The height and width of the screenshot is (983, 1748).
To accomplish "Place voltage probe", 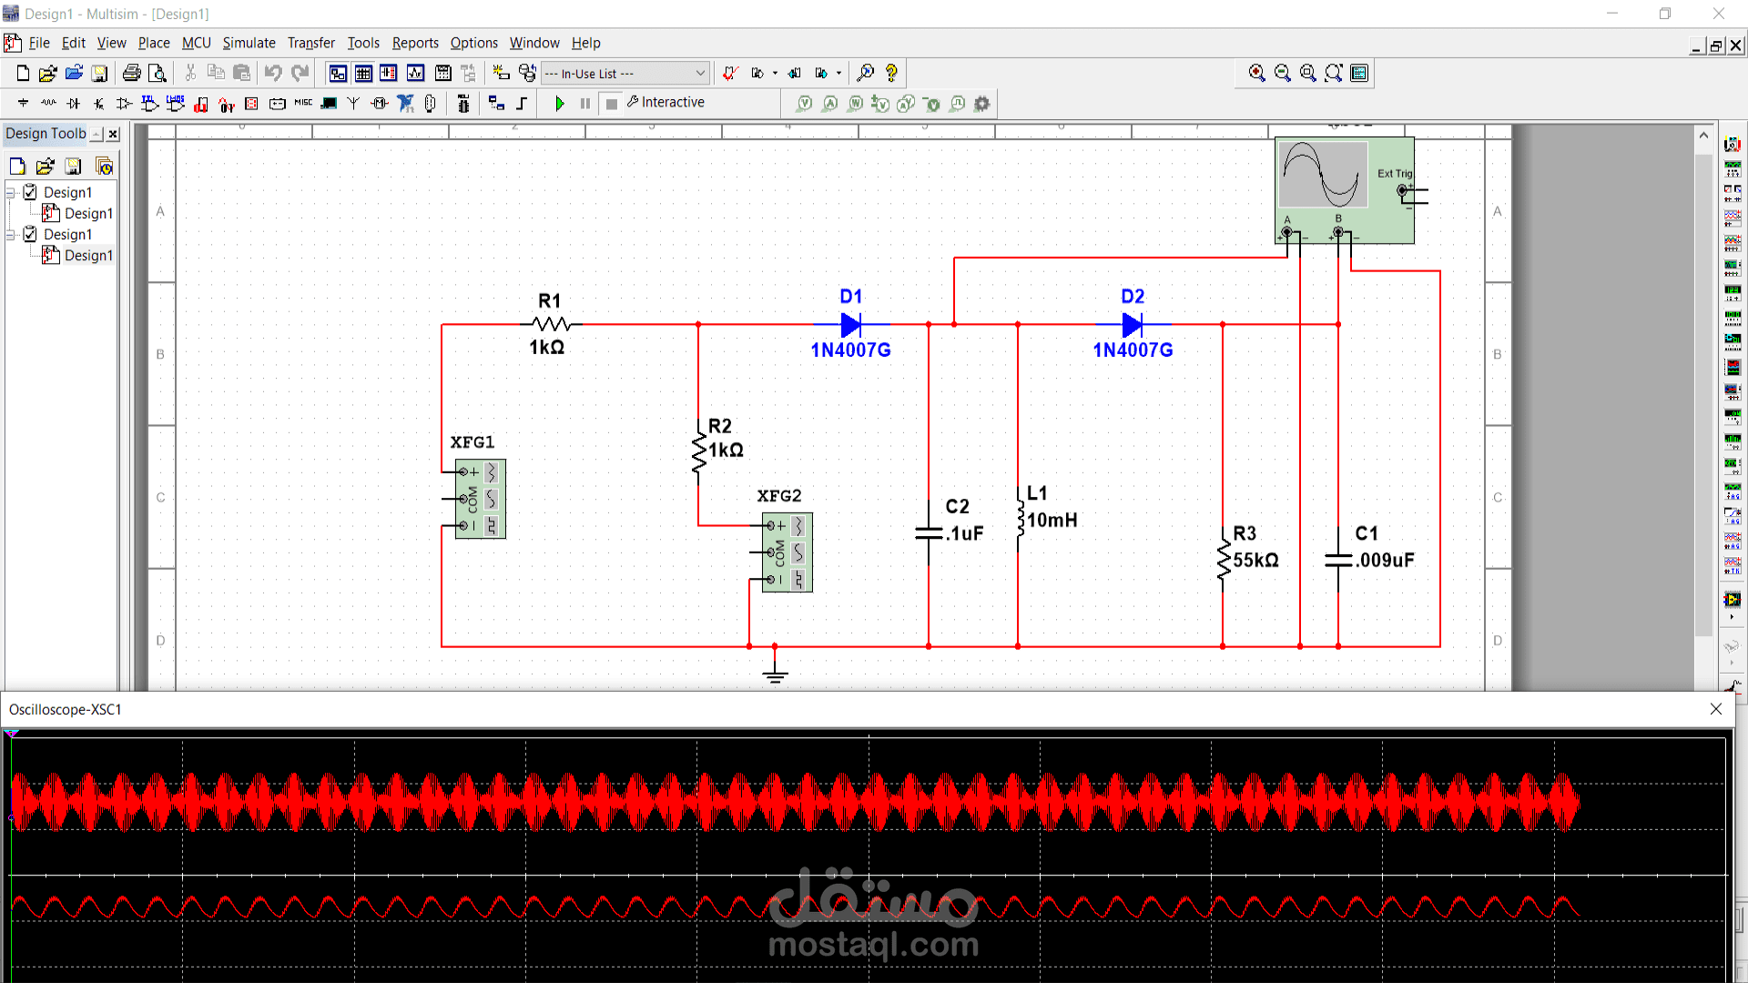I will [804, 104].
